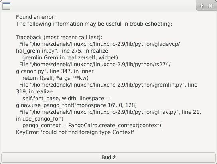Image resolution: width=217 pixels, height=164 pixels.
Task: Click the troubleshooting information sentence
Action: (94, 24)
